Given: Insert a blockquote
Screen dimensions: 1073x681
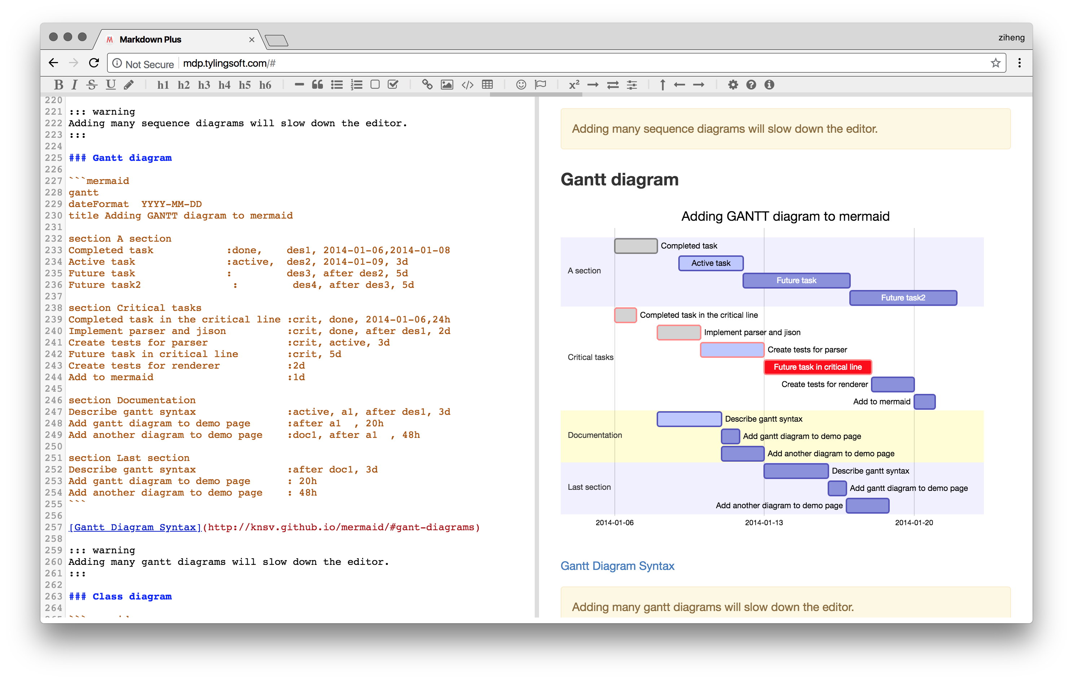Looking at the screenshot, I should (x=317, y=85).
